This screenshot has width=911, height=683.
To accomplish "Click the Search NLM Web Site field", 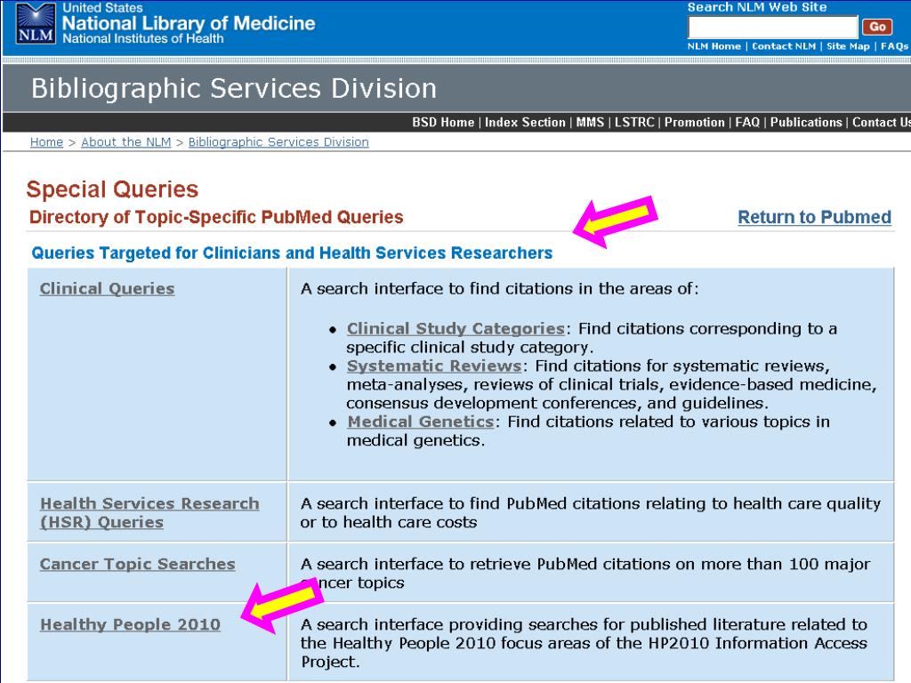I will tap(772, 27).
